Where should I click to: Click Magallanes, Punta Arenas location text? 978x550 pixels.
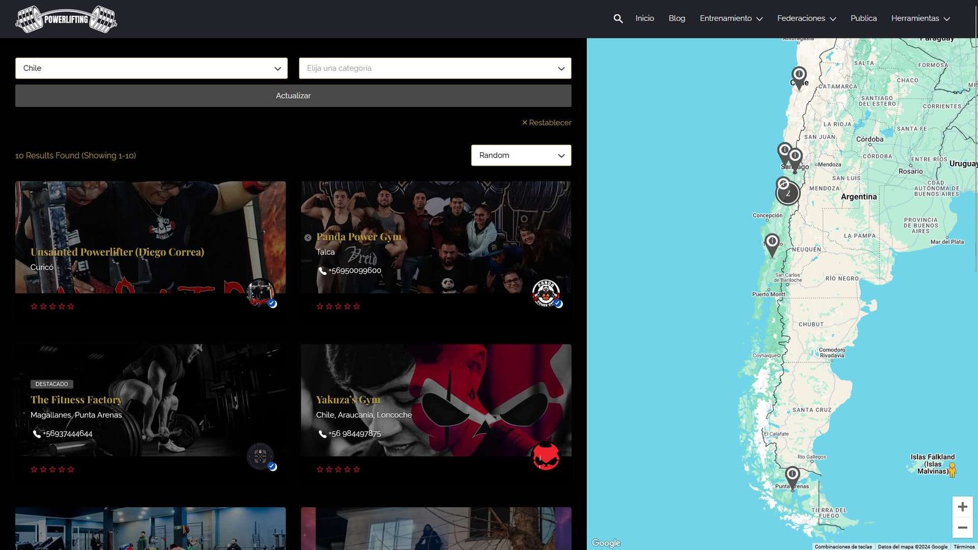[x=76, y=415]
